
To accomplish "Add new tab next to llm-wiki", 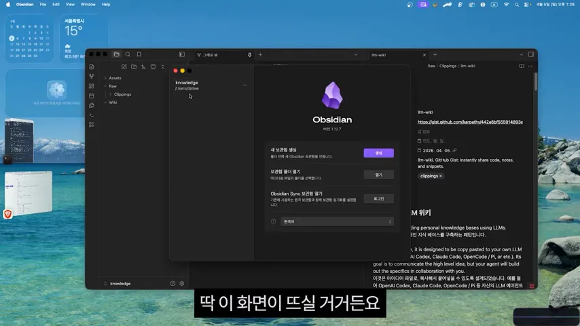I will coord(435,55).
